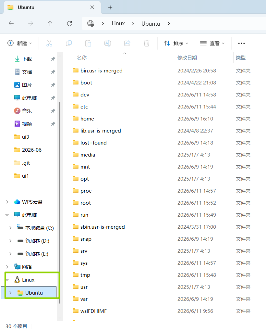Click chevron after Ubuntu in address bar
266x330 pixels.
pos(169,24)
